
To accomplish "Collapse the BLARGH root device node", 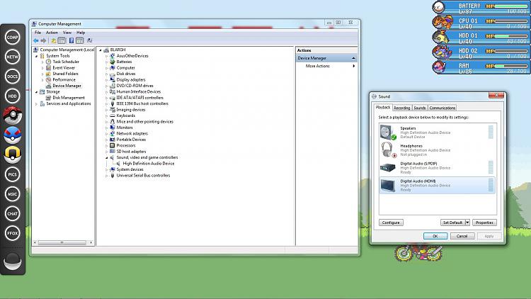I will [101, 50].
